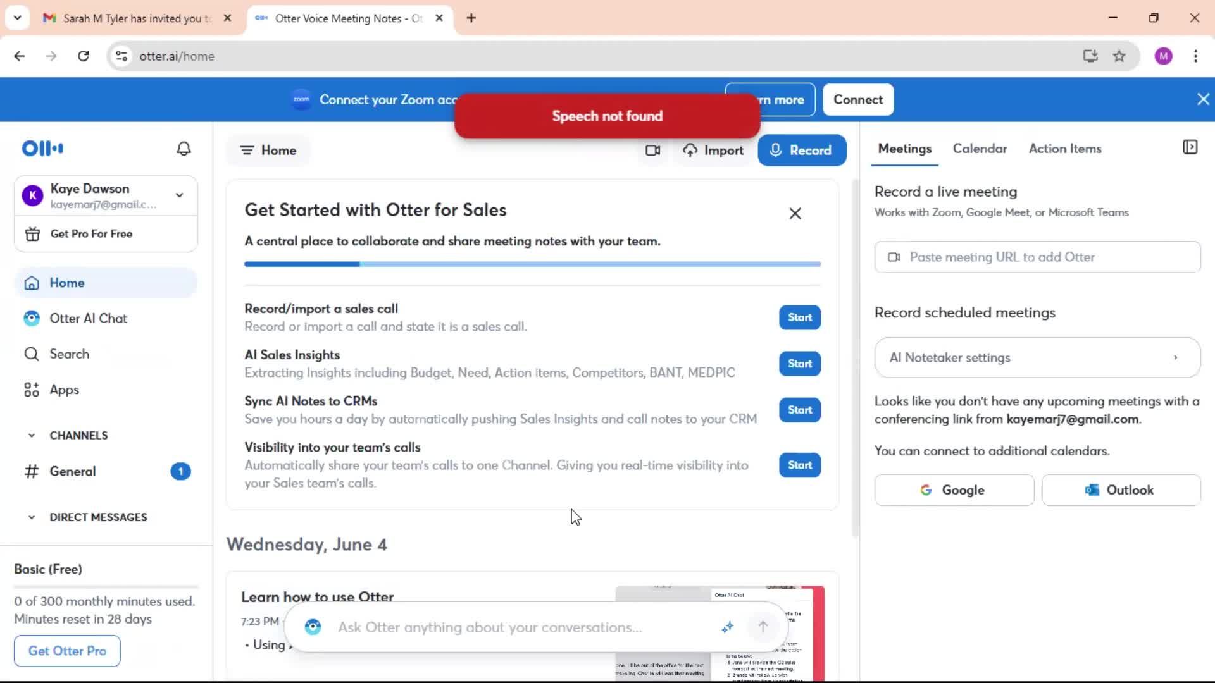Click the Record button

(x=802, y=151)
